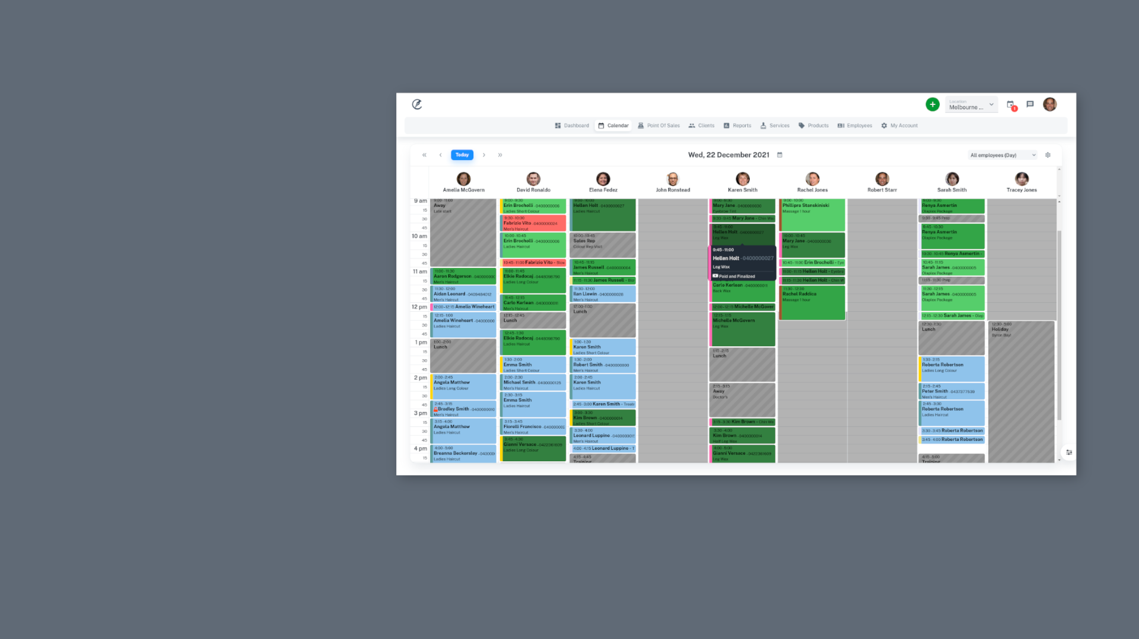1139x639 pixels.
Task: Open calendar settings gear icon
Action: (x=1048, y=155)
